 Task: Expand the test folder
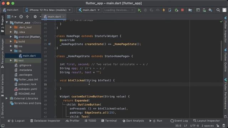click(11, 60)
